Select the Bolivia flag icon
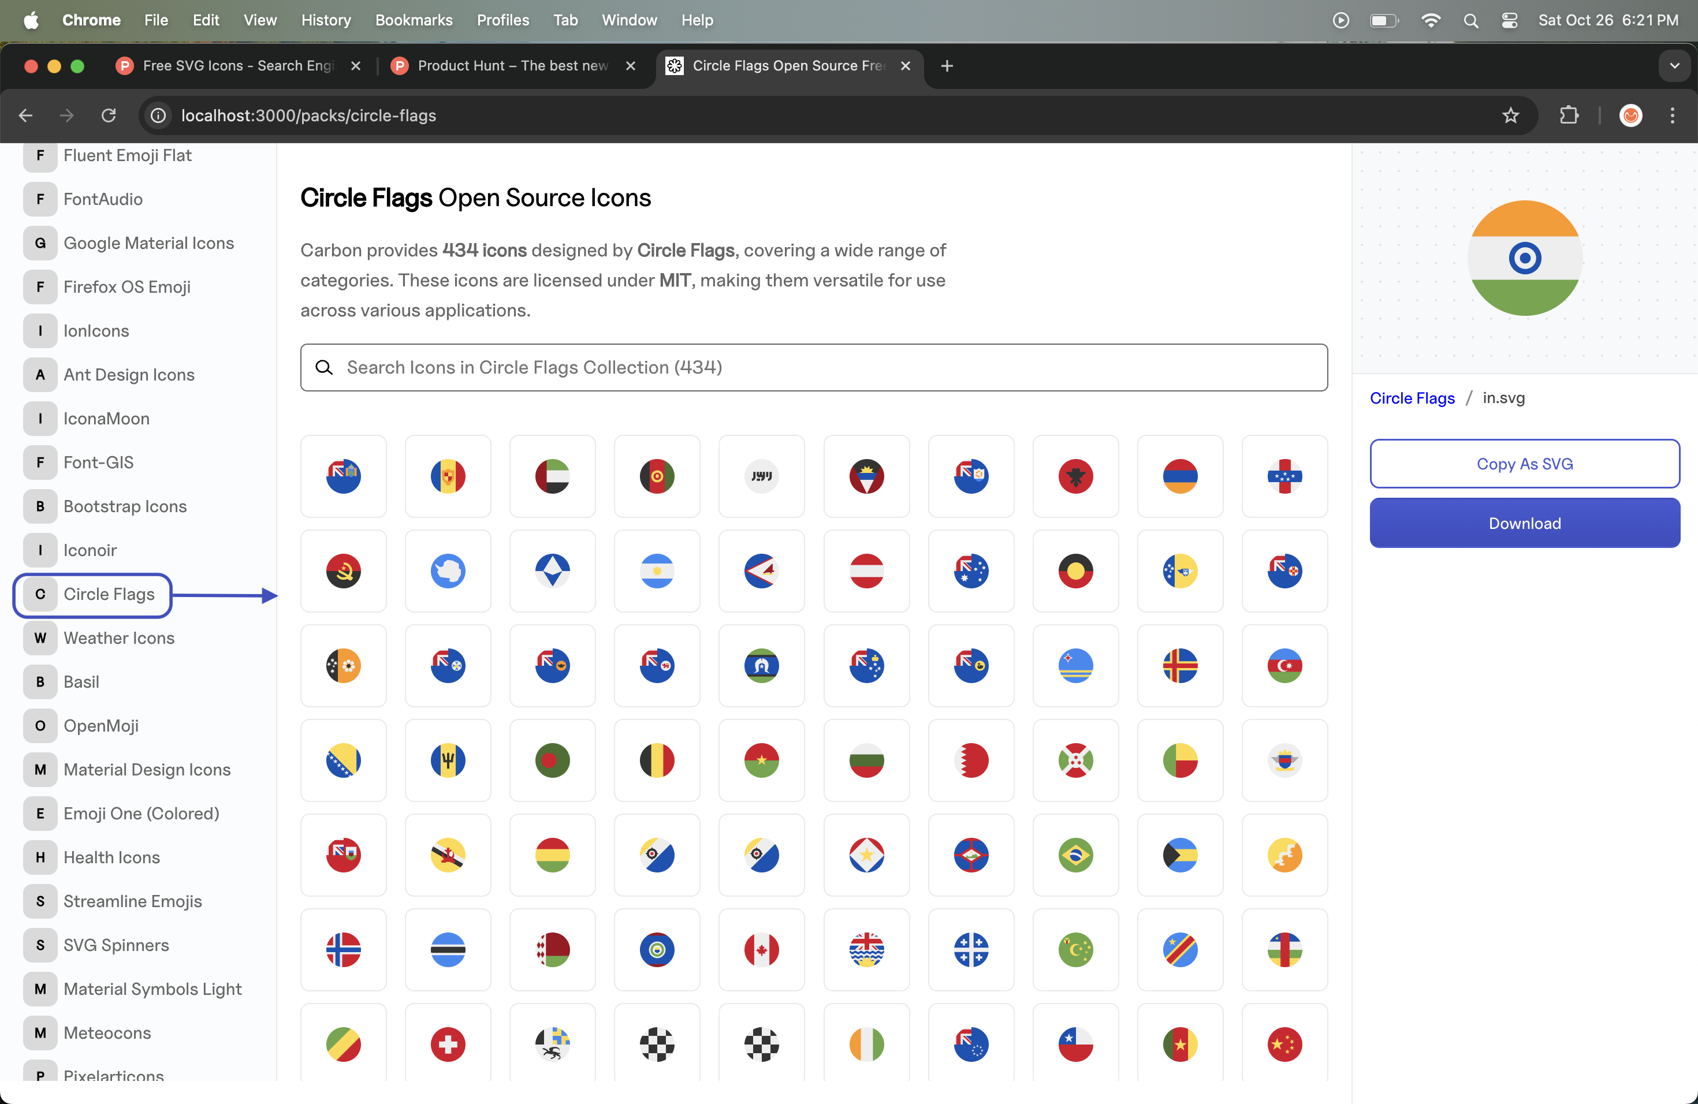Screen dimensions: 1698x1104 pyautogui.click(x=552, y=855)
